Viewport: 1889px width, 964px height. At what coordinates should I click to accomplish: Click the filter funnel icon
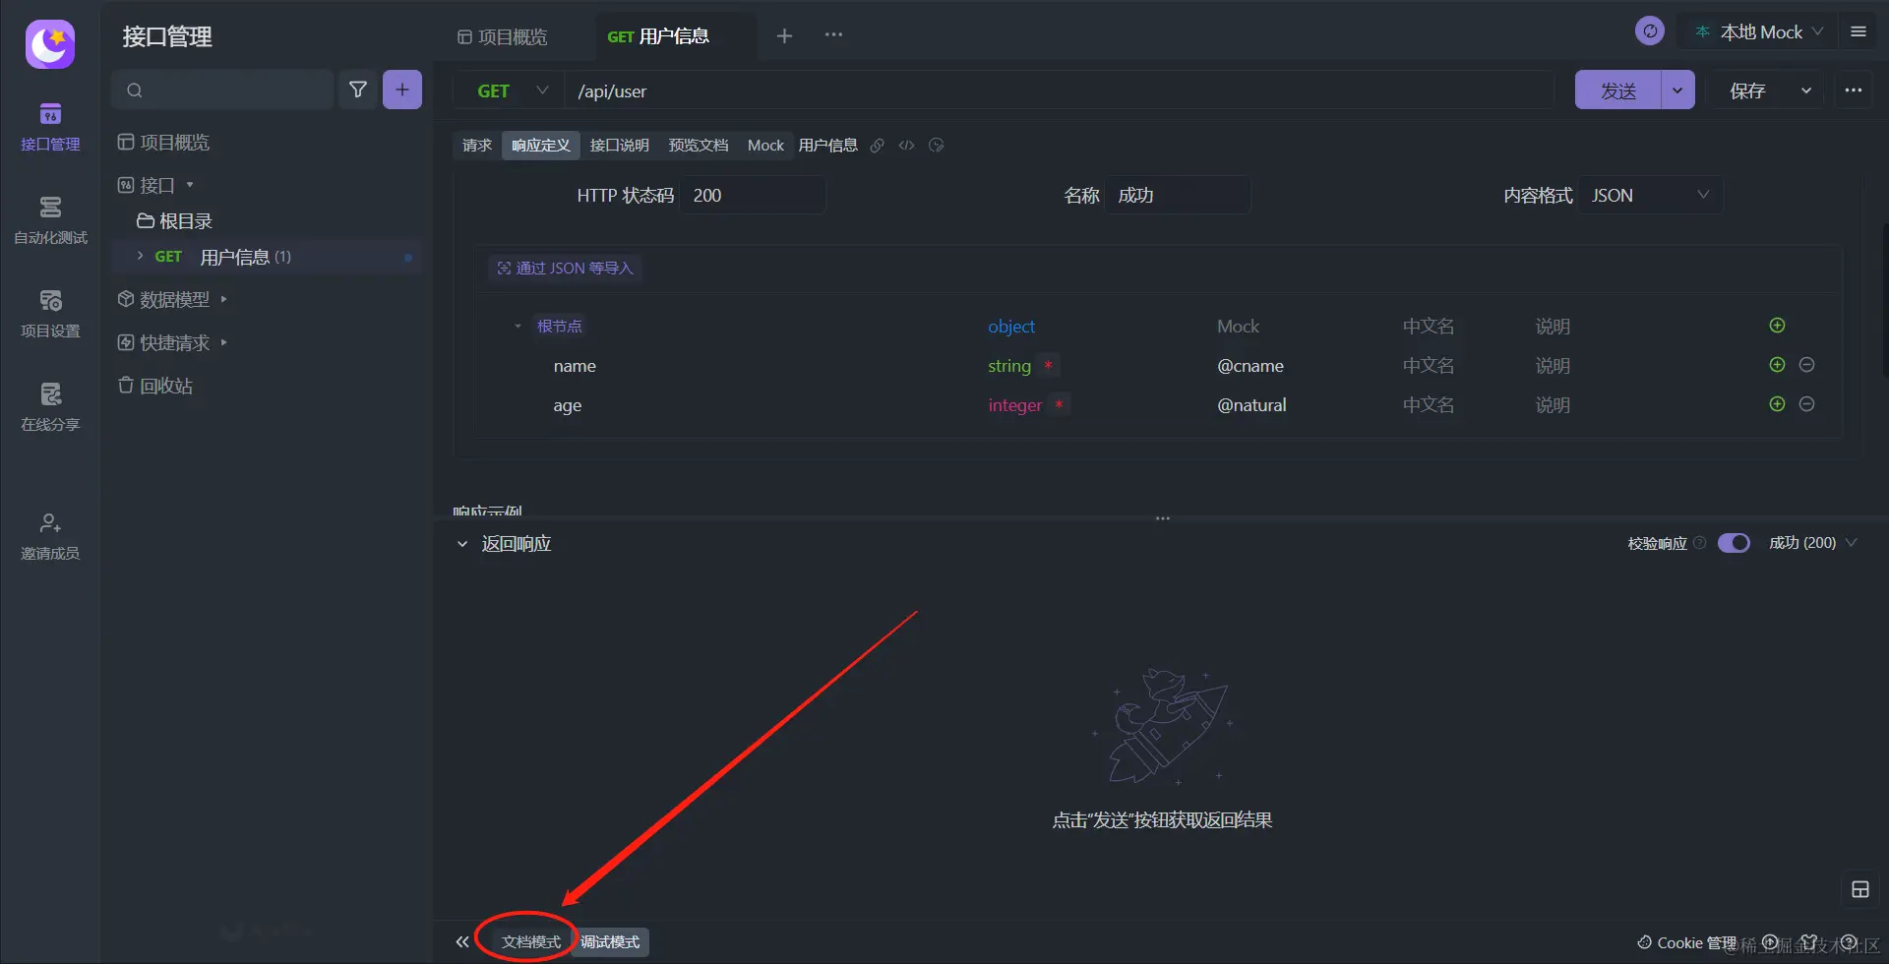point(358,90)
